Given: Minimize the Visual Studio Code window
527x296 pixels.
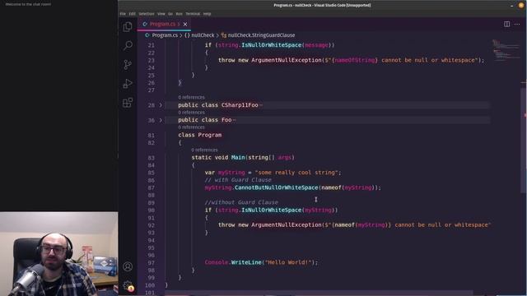Looking at the screenshot, I should coord(511,6).
